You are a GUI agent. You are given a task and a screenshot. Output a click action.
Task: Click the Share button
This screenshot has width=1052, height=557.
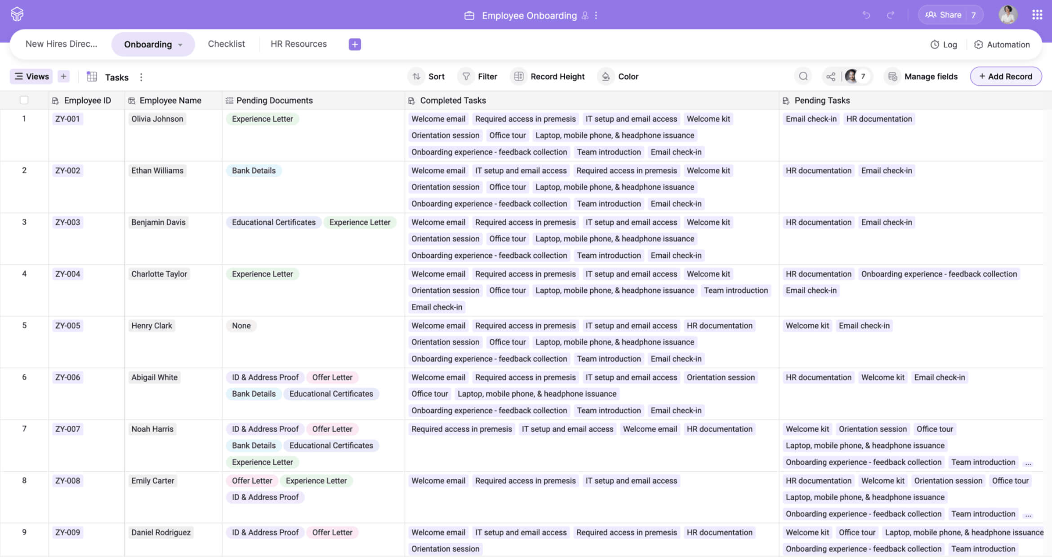(944, 15)
